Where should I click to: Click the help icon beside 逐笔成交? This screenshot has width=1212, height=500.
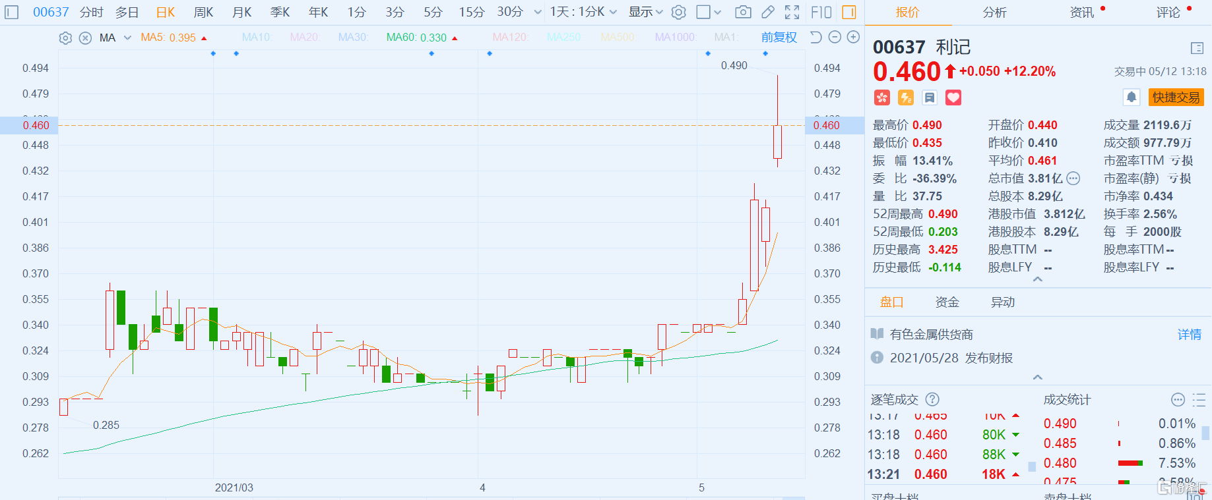932,399
